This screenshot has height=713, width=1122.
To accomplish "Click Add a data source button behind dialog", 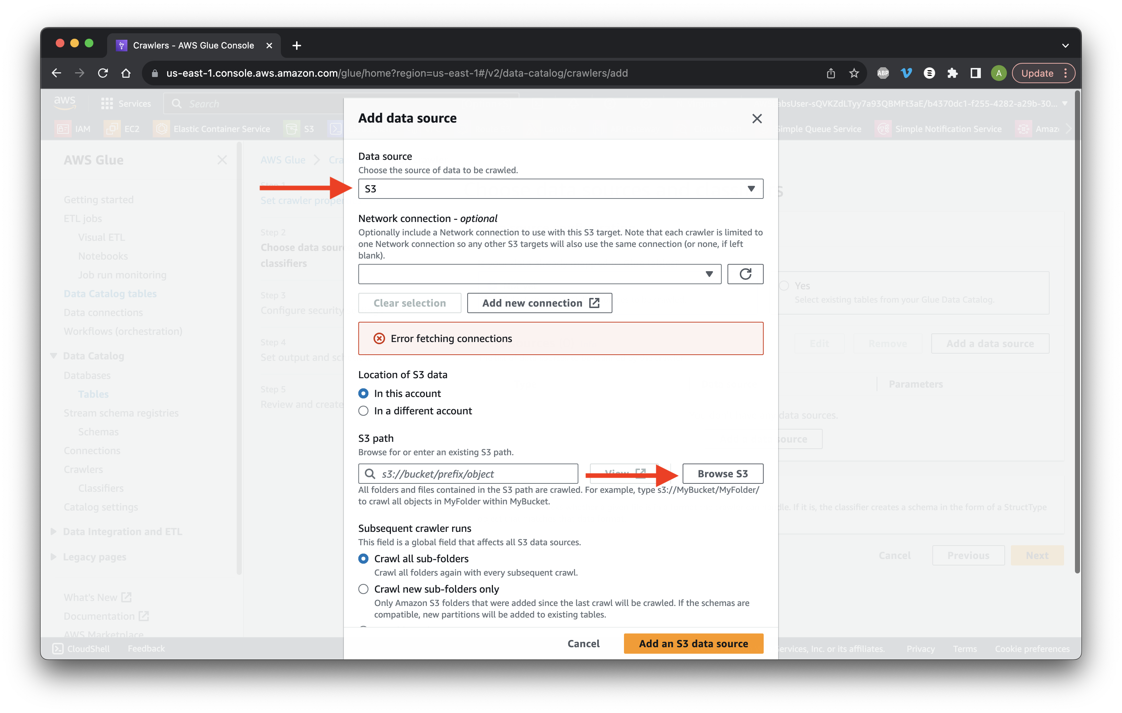I will (x=990, y=343).
